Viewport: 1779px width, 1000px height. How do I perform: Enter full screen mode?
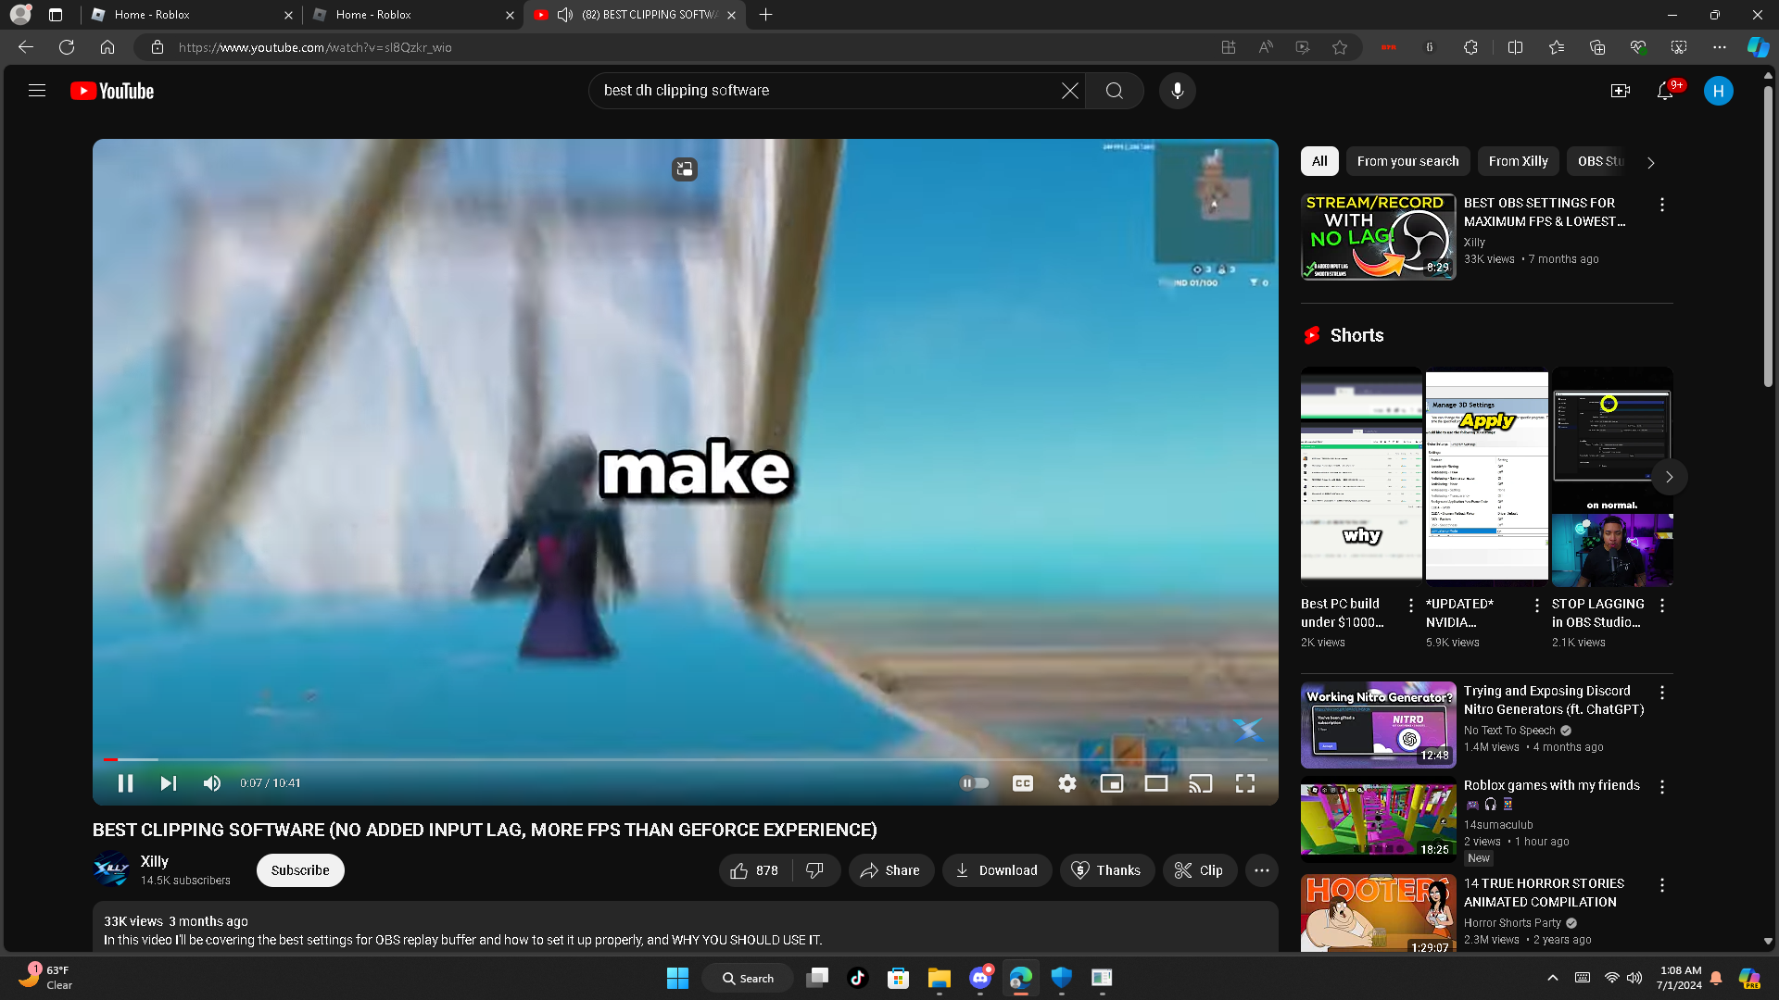[1245, 783]
